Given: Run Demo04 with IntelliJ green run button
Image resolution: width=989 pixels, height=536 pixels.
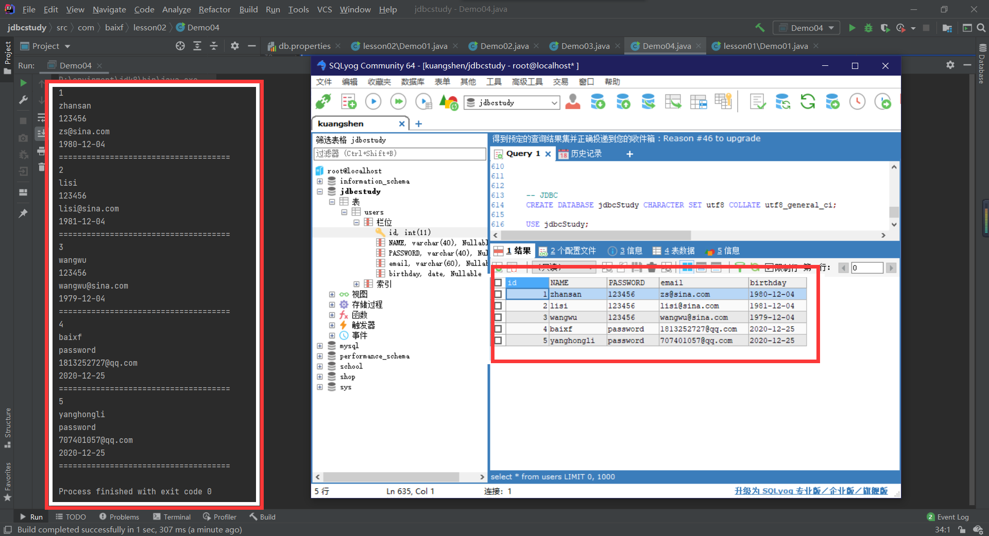Looking at the screenshot, I should tap(852, 28).
